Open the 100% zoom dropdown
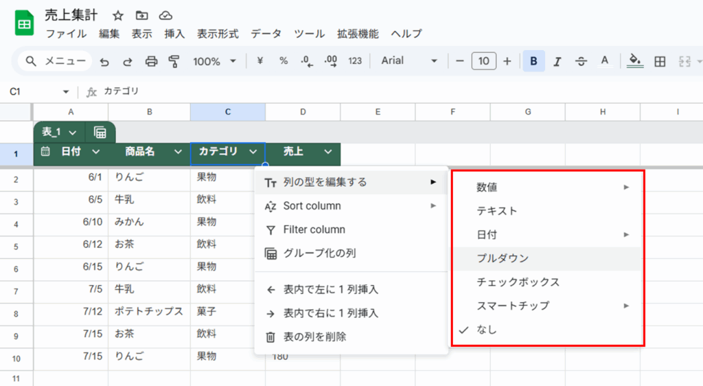The width and height of the screenshot is (703, 386). pyautogui.click(x=214, y=61)
